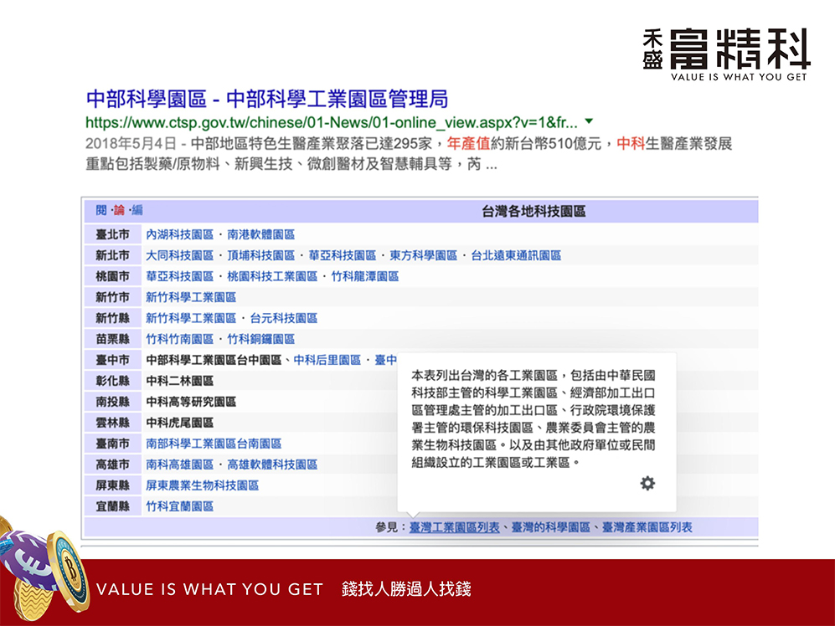Open the 南部科學工業園區台南園區 link
835x626 pixels.
tap(214, 444)
